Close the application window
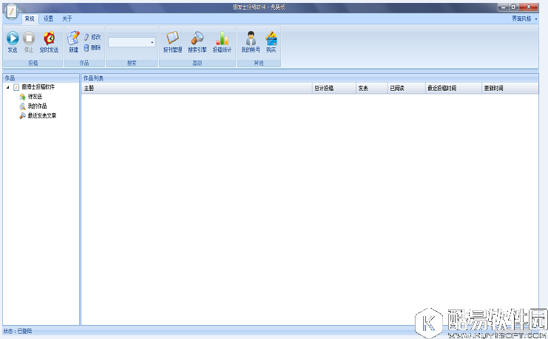Viewport: 548px width, 339px height. point(529,7)
